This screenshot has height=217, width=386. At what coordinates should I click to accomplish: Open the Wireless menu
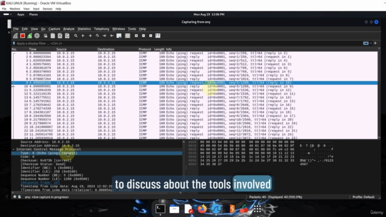[x=118, y=29]
